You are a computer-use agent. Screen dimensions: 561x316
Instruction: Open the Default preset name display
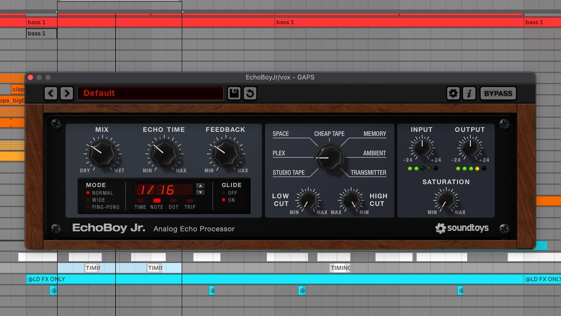150,93
